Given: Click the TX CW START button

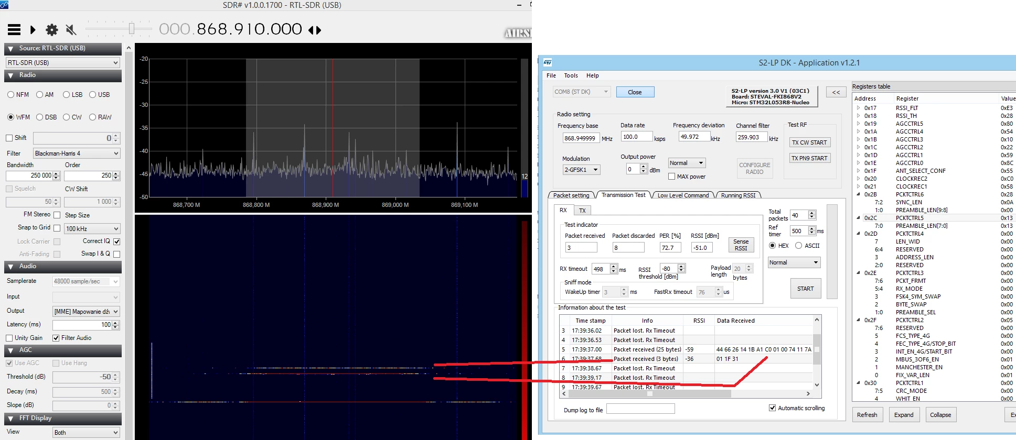Looking at the screenshot, I should 809,142.
